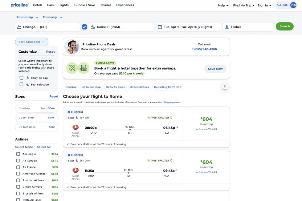The width and height of the screenshot is (302, 201).
Task: Apply the Nonstop filter chip
Action: (x=71, y=87)
